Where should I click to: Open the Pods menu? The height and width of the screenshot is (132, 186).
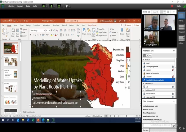(28, 6)
